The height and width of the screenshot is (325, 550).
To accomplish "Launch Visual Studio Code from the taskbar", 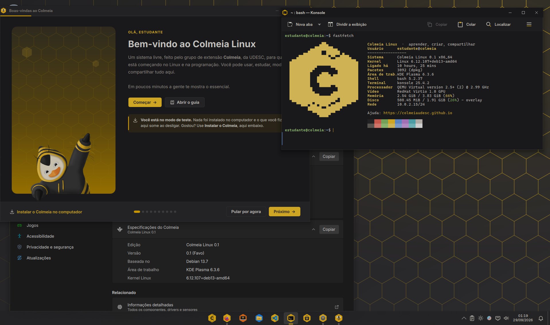I will 275,318.
